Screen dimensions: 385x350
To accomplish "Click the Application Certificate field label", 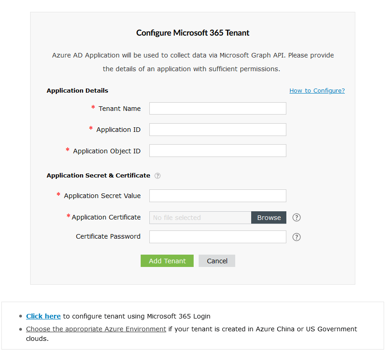I will click(106, 217).
